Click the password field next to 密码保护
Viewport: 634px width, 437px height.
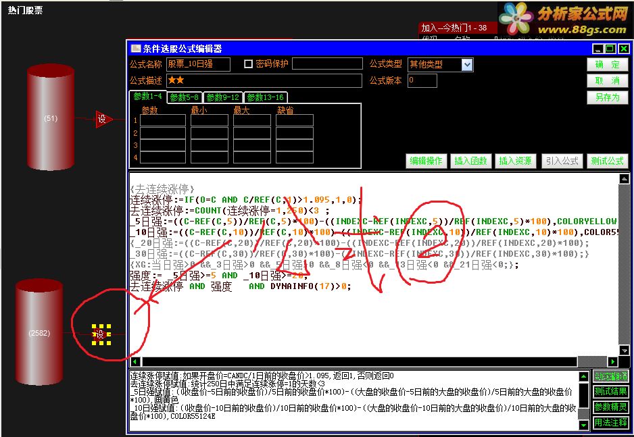pos(327,63)
